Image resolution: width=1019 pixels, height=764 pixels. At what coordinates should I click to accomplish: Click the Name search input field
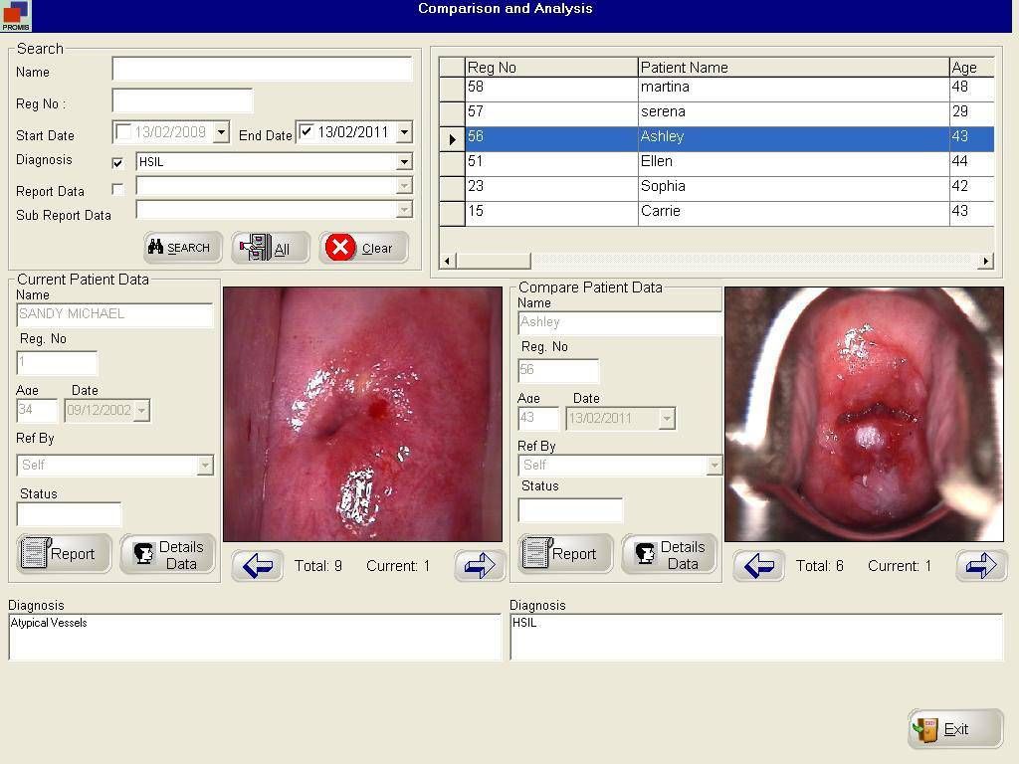(x=262, y=69)
